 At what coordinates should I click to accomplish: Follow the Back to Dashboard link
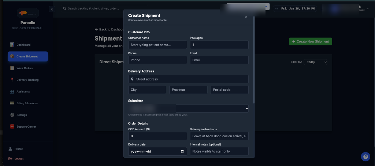pos(109,29)
